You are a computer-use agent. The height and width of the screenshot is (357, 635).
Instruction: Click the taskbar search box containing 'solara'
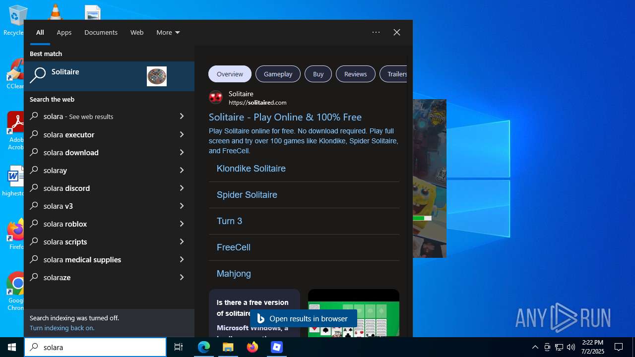click(x=95, y=347)
